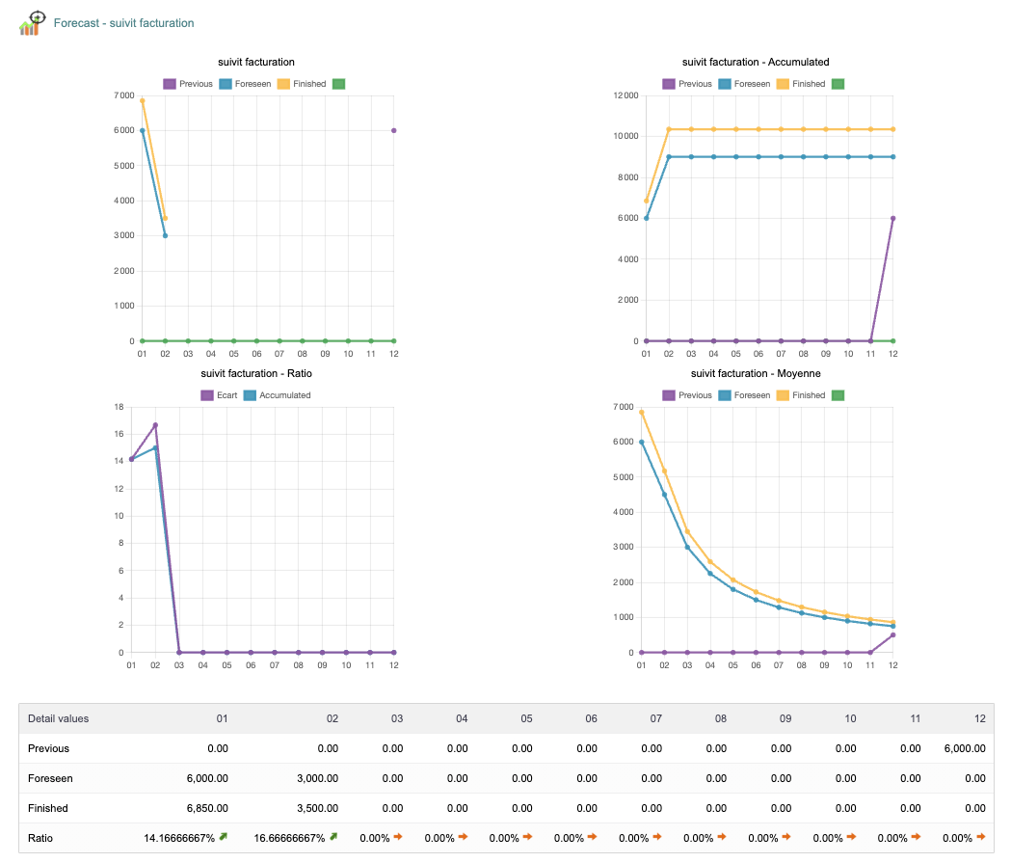This screenshot has height=863, width=1011.
Task: Click orange arrow in Ratio column 03
Action: [x=398, y=837]
